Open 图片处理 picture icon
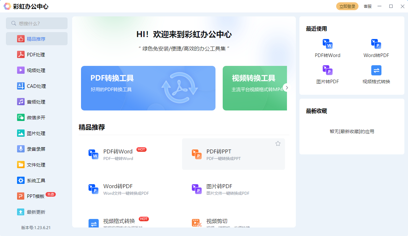This screenshot has height=236, width=408. (21, 133)
